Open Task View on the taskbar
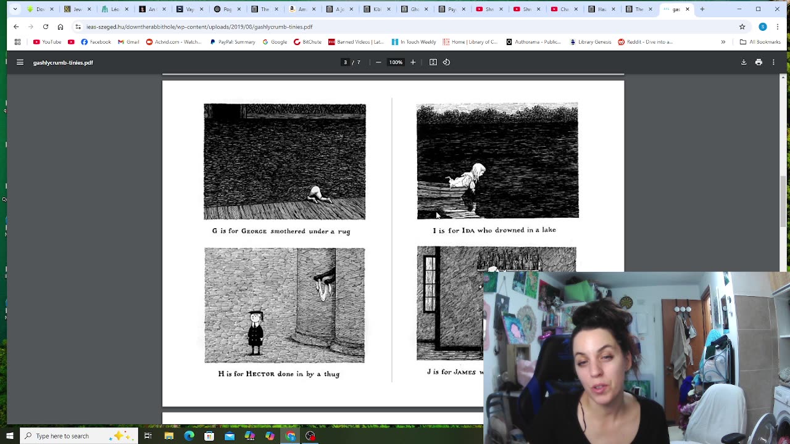Viewport: 790px width, 444px height. [x=148, y=436]
